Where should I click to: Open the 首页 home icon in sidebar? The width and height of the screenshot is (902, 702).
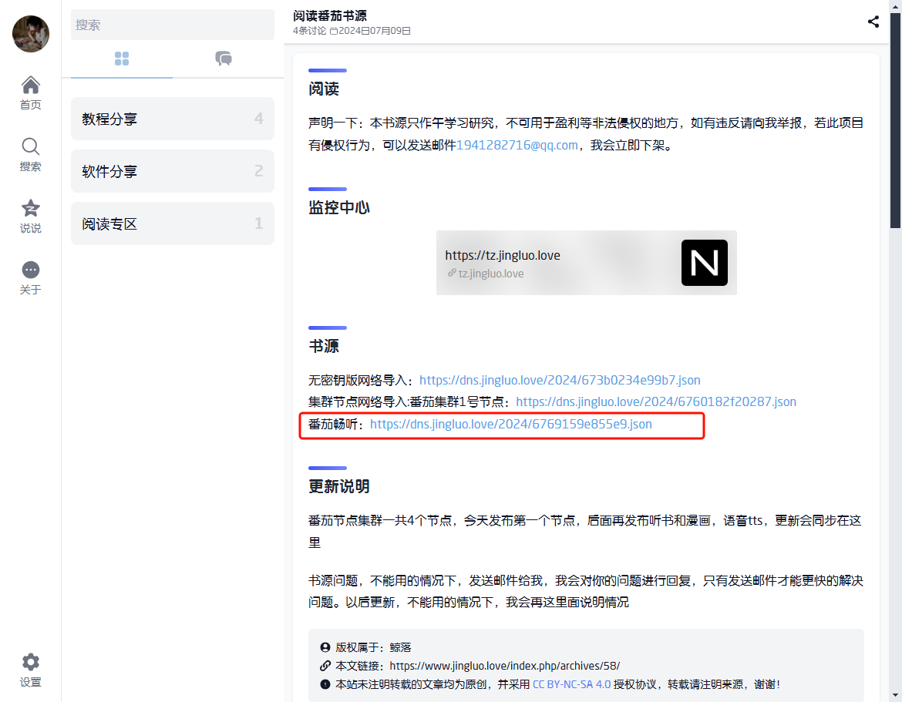click(31, 85)
